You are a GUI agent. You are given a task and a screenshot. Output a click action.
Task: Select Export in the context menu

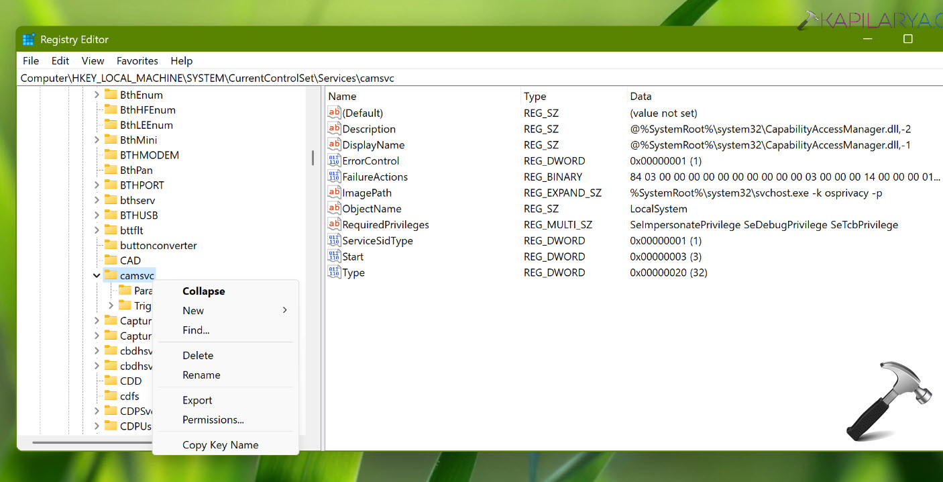point(197,401)
